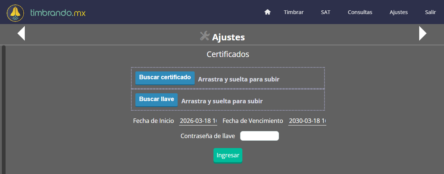444x174 pixels.
Task: Click the timbrando.mx bell logo
Action: (16, 13)
